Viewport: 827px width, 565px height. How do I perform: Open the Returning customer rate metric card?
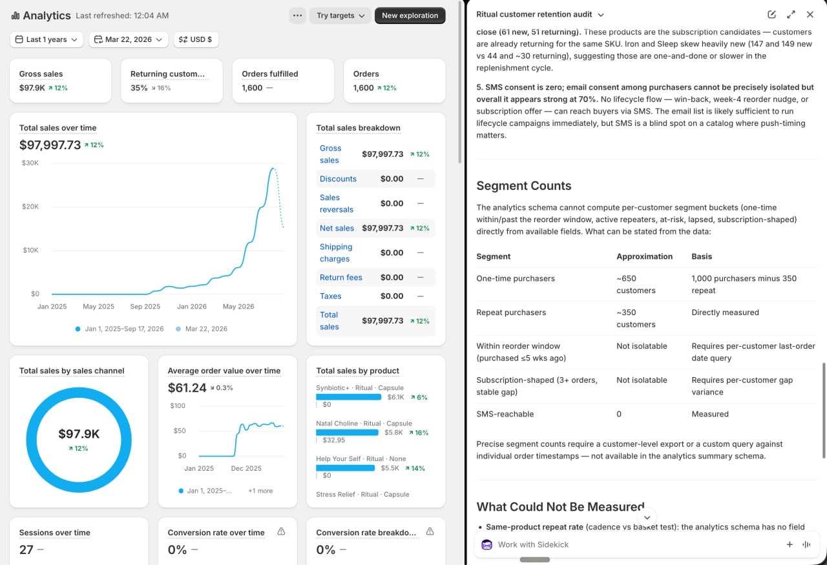(x=172, y=81)
